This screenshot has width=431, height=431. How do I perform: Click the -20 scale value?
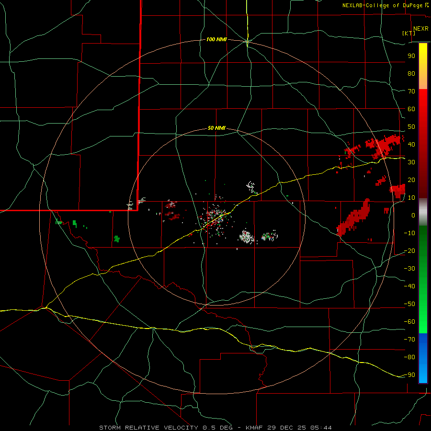click(409, 250)
